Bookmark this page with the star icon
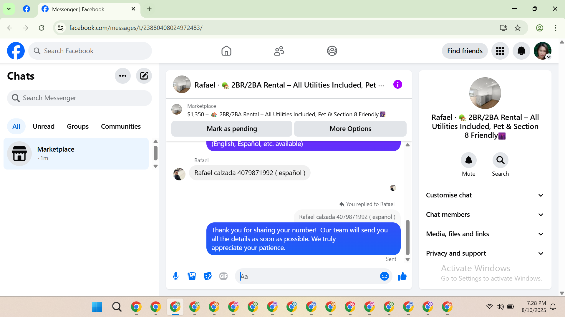The image size is (565, 317). pos(517,28)
